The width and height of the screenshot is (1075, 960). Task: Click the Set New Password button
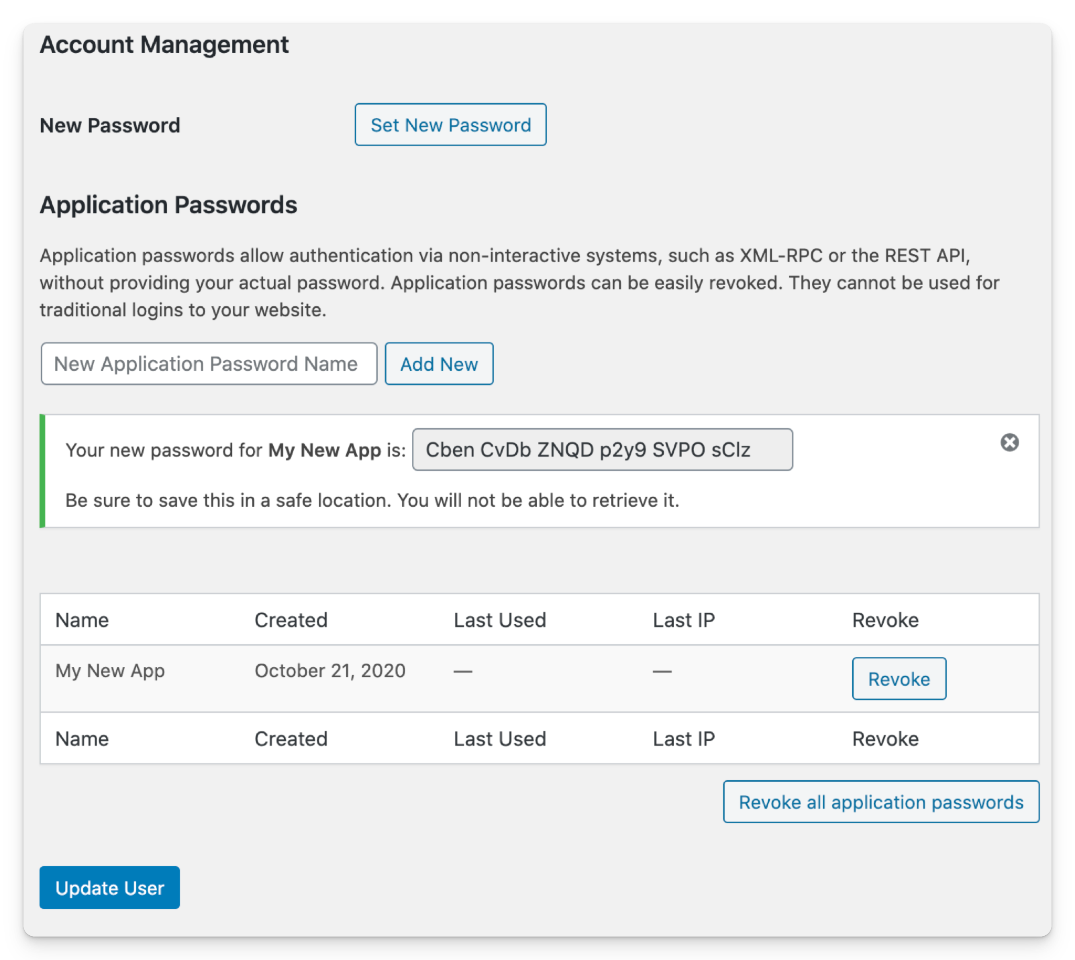tap(450, 124)
